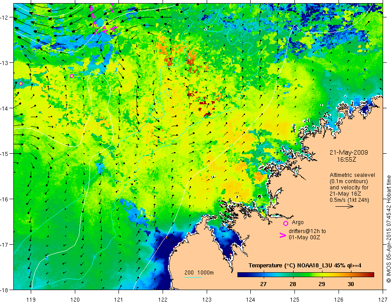Viewport: 392px width, 303px height.
Task: Click longitude axis label 124
Action: [x=250, y=299]
